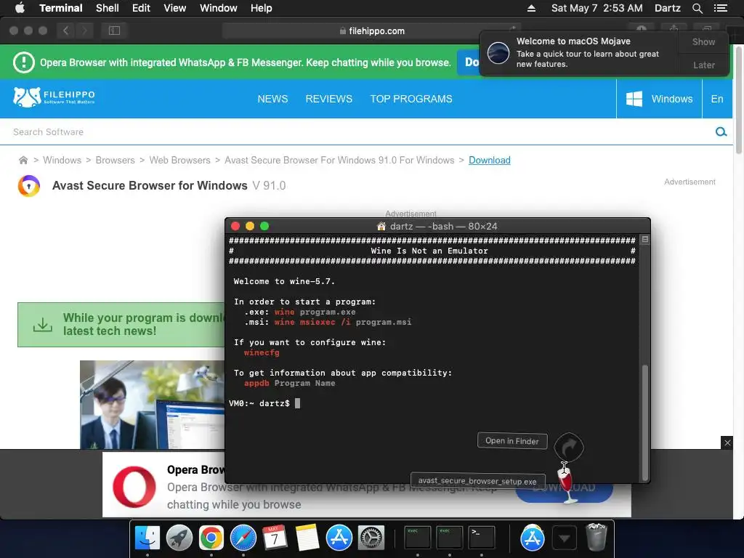The height and width of the screenshot is (558, 744).
Task: Click the Opera logo in bottom ad
Action: 134,486
